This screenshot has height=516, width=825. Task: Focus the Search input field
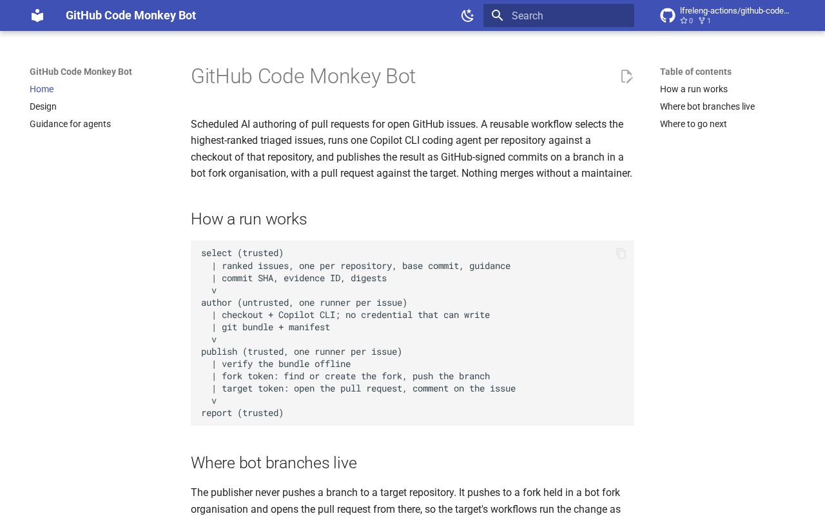click(559, 15)
